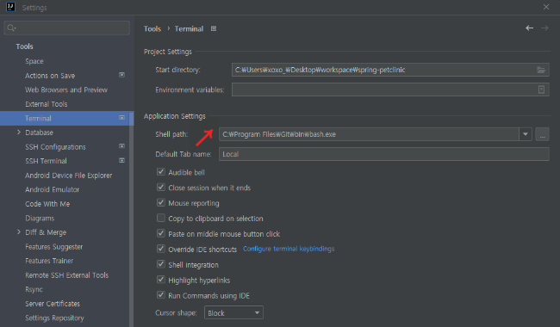The image size is (560, 327).
Task: Open Web Browsers and Preview settings
Action: click(66, 89)
